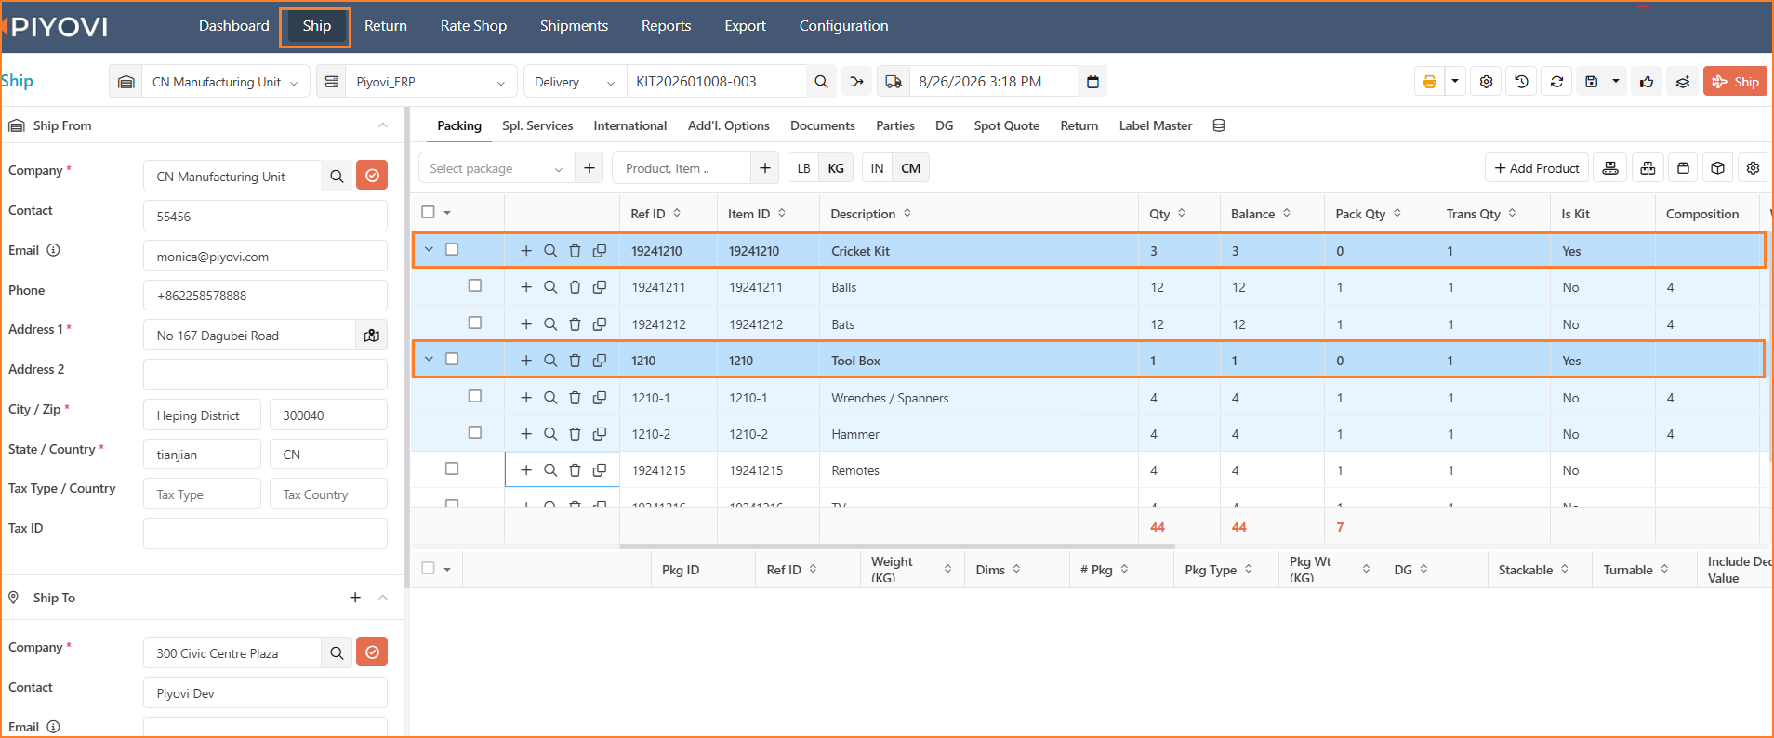Open the Rate Shop menu
Image resolution: width=1774 pixels, height=738 pixels.
point(473,26)
